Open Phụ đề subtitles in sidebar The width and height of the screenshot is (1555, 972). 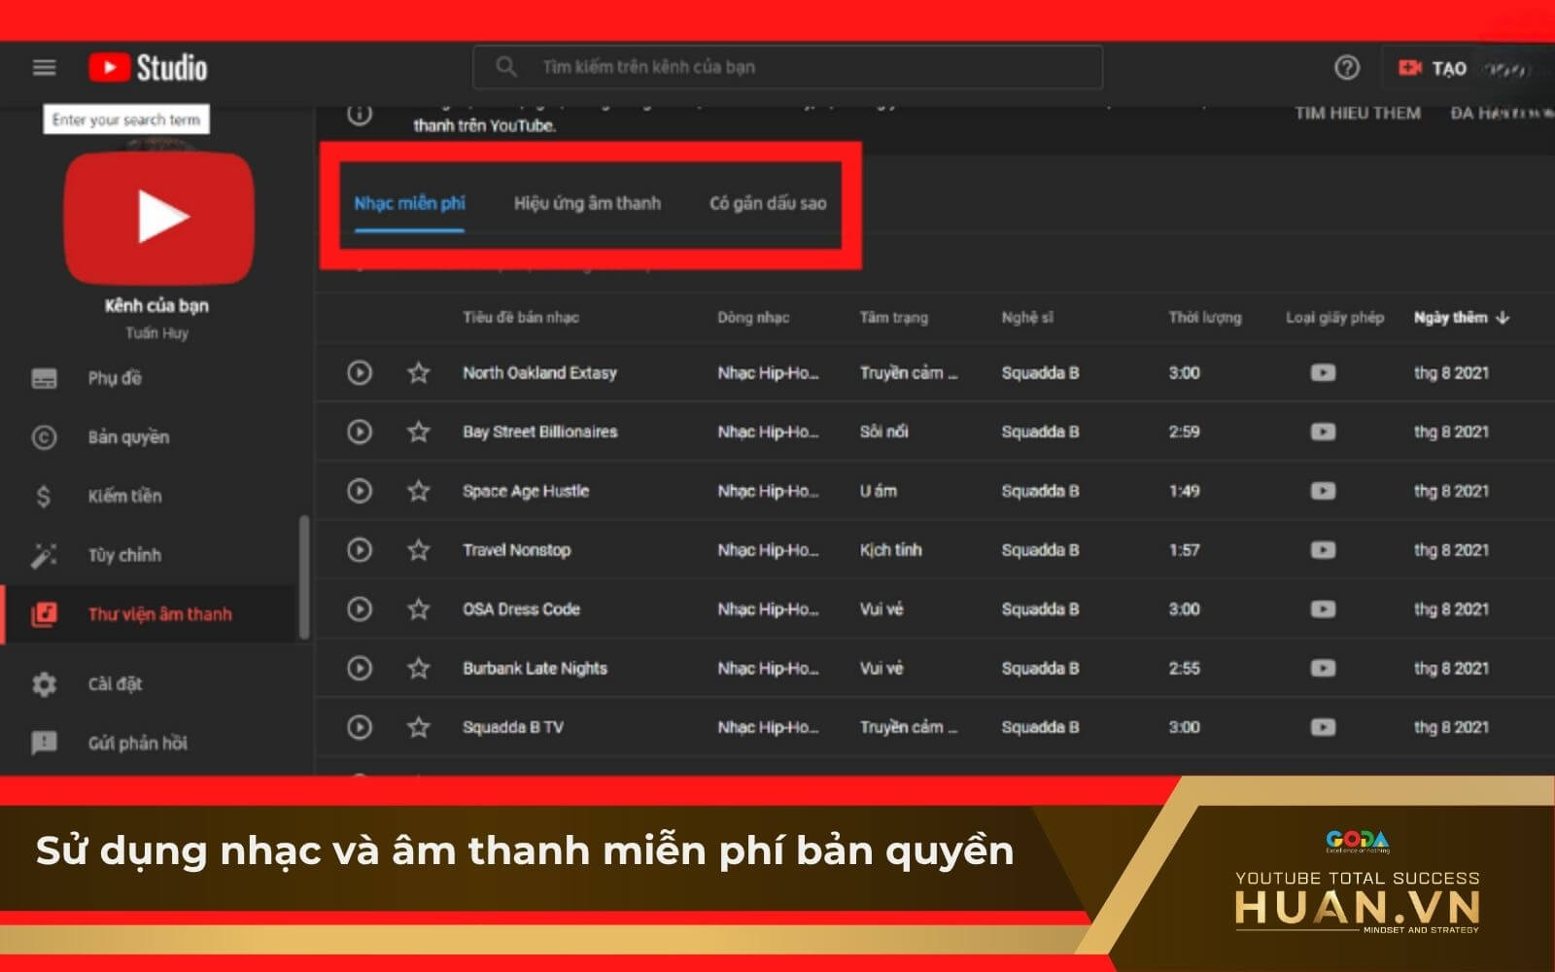point(115,378)
